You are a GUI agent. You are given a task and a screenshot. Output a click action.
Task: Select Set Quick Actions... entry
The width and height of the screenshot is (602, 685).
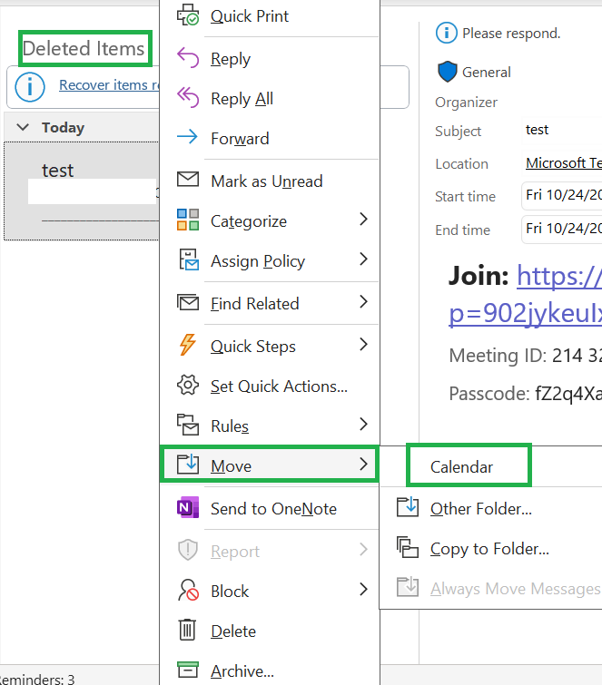click(270, 387)
